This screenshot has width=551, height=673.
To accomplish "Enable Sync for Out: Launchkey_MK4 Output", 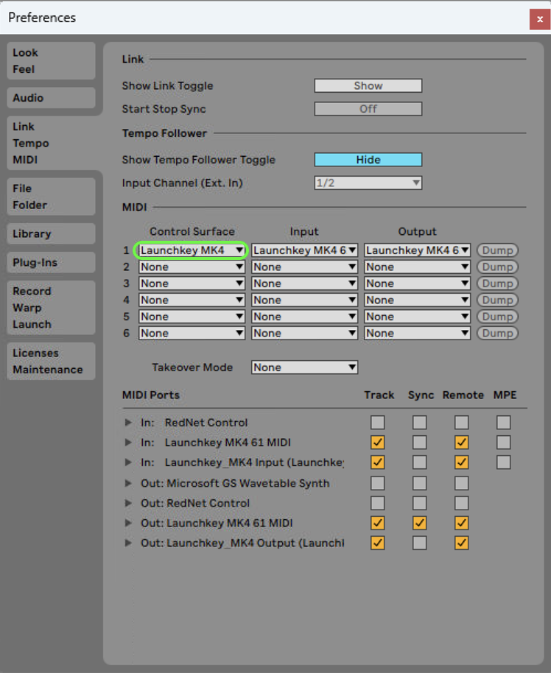I will (x=420, y=543).
